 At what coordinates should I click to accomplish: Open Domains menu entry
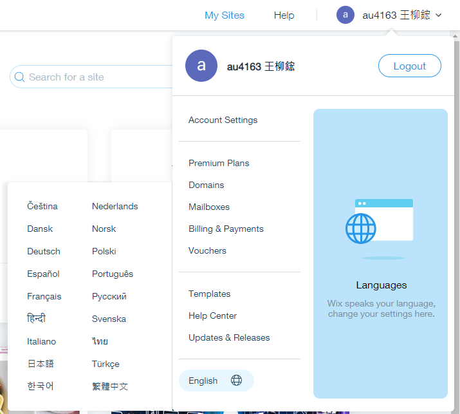(207, 185)
